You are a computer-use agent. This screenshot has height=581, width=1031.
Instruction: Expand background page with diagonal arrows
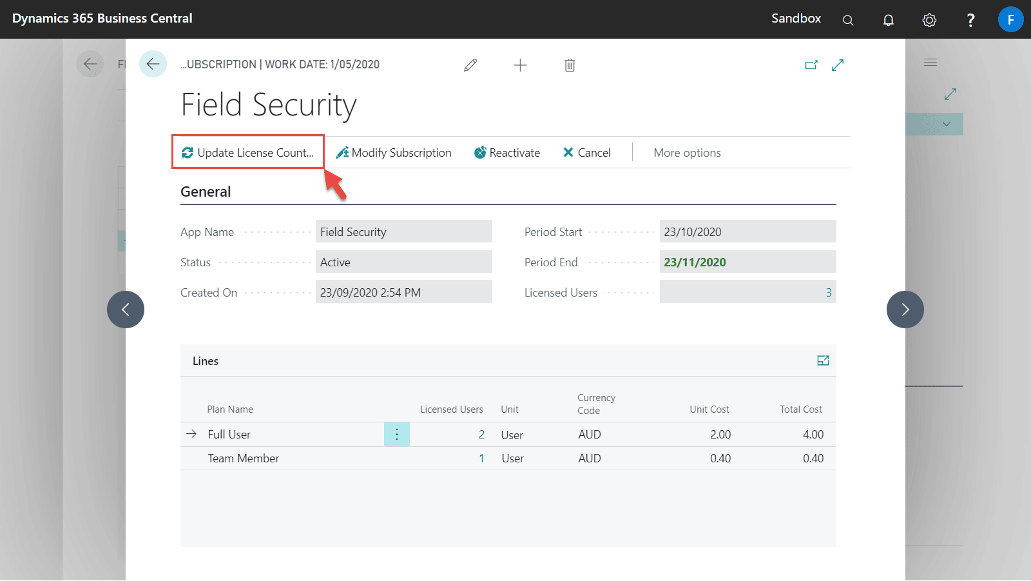click(950, 94)
